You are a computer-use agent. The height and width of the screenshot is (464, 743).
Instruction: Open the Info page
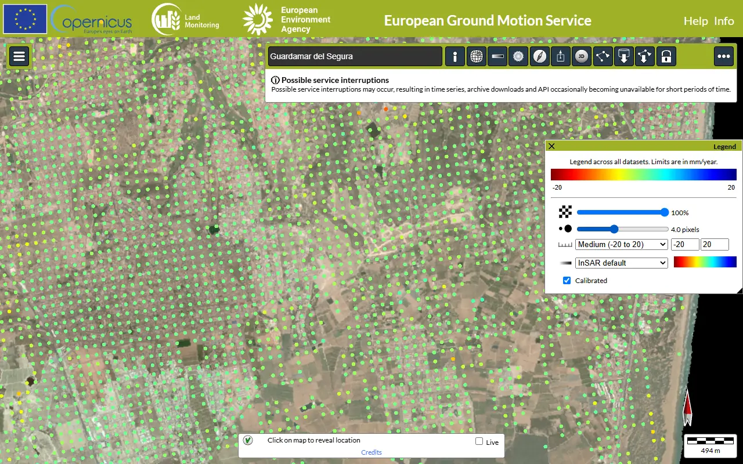(x=724, y=21)
